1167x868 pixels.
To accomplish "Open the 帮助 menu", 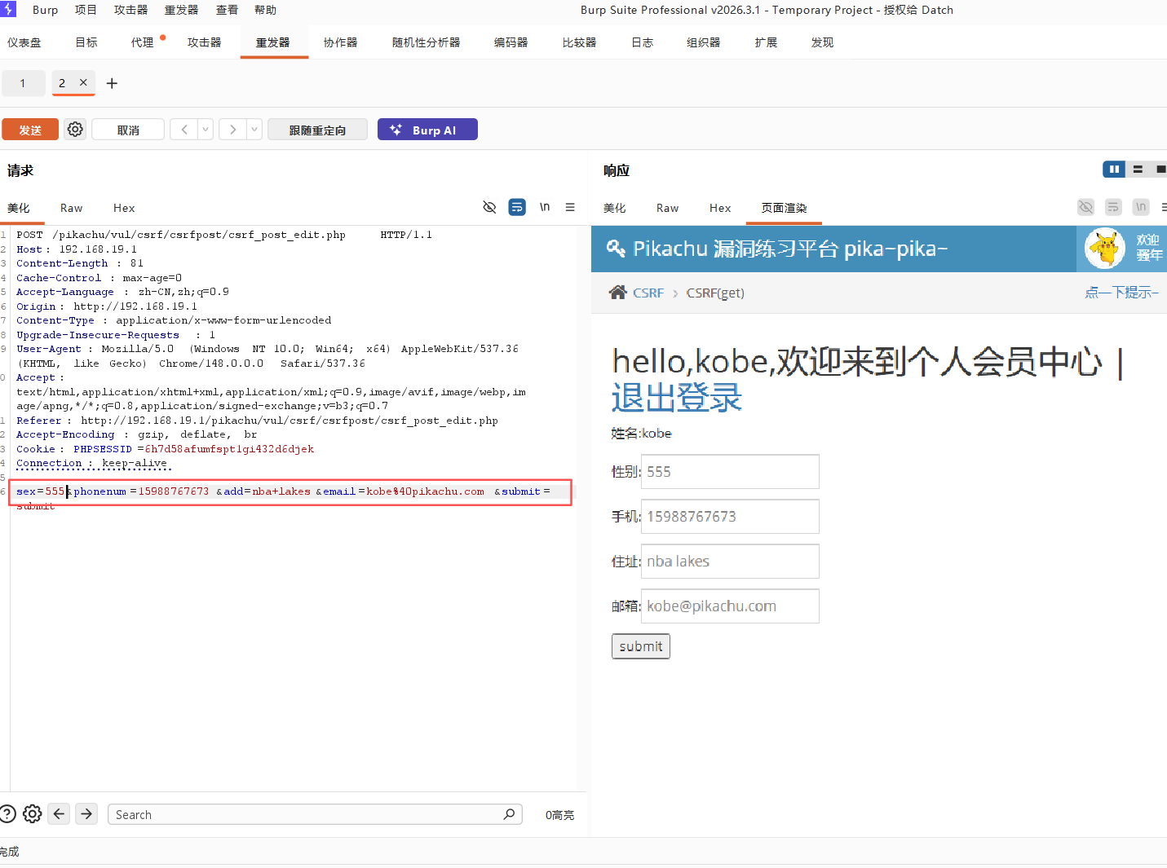I will 265,10.
